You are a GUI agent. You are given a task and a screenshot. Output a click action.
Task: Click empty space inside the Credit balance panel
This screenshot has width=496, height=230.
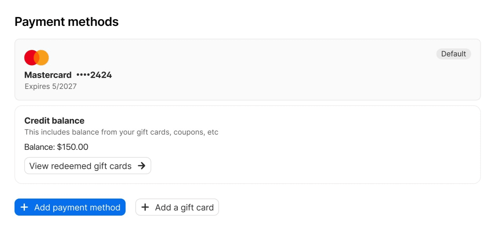tap(305, 152)
